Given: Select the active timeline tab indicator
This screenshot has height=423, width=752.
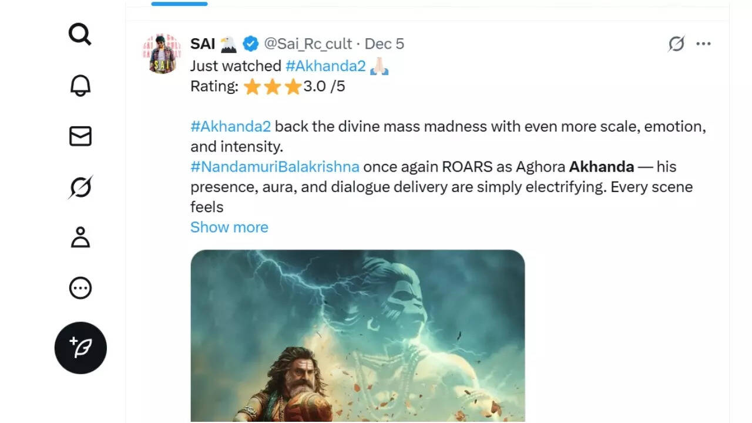Looking at the screenshot, I should point(179,4).
